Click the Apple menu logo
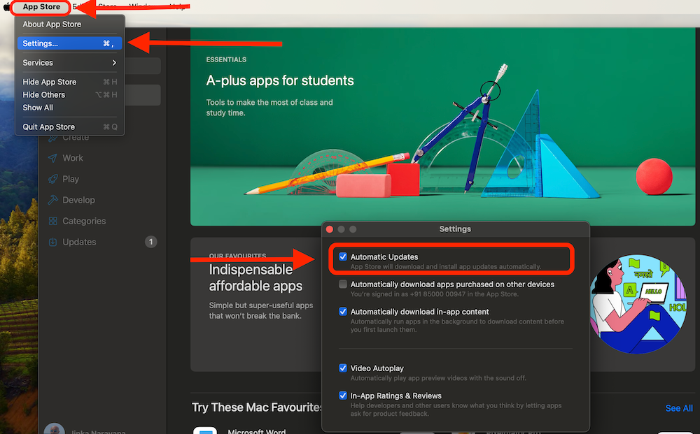Screen dimensions: 700x434 (7, 7)
